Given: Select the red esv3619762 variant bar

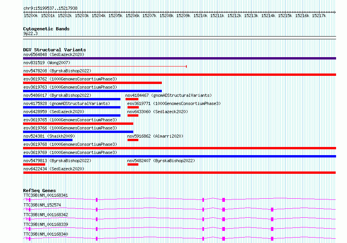Looking at the screenshot, I should [92, 83].
